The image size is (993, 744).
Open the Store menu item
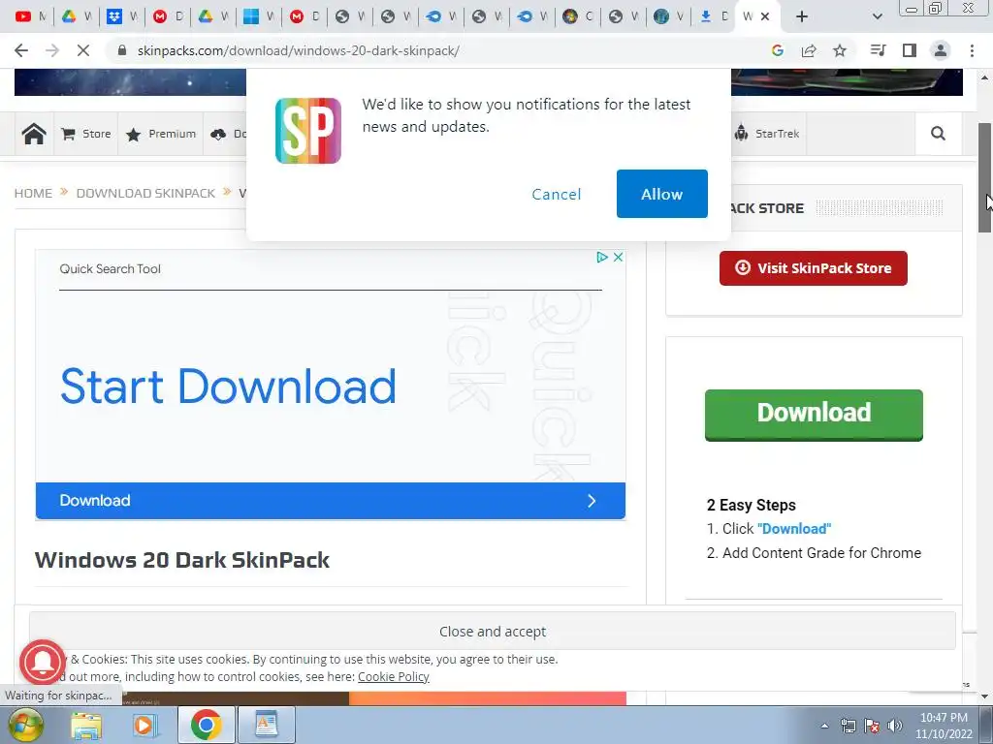tap(86, 134)
